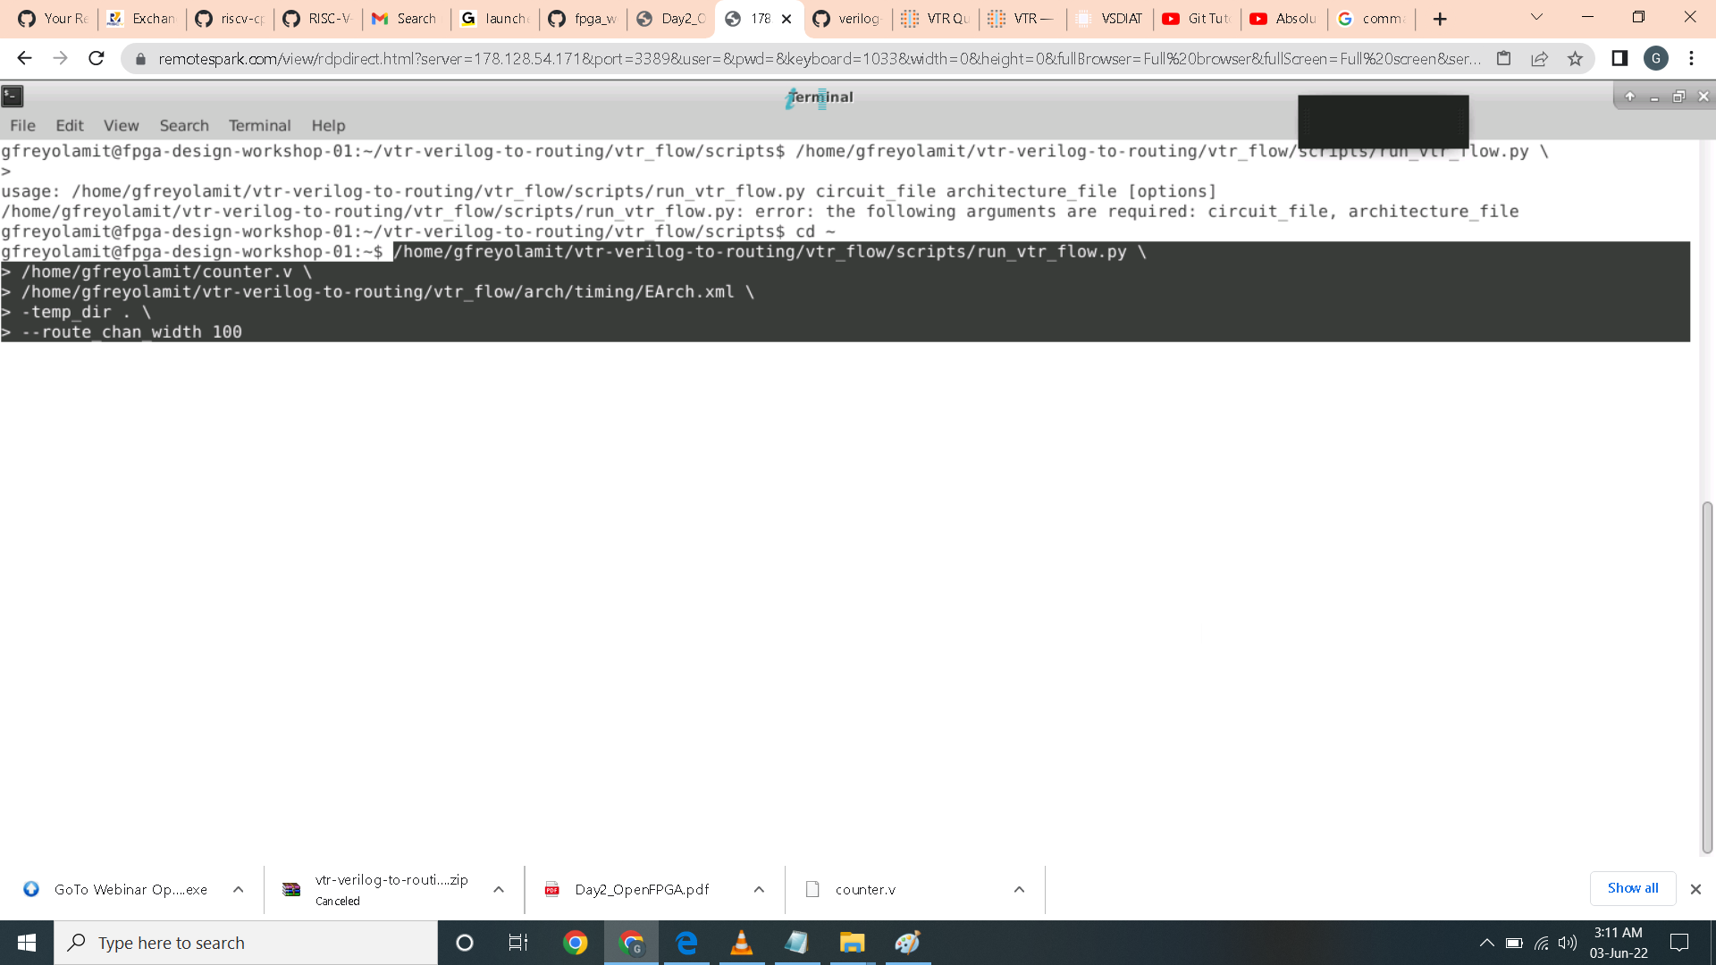Image resolution: width=1716 pixels, height=965 pixels.
Task: Click the terminal vertical scrollbar
Action: [1707, 677]
